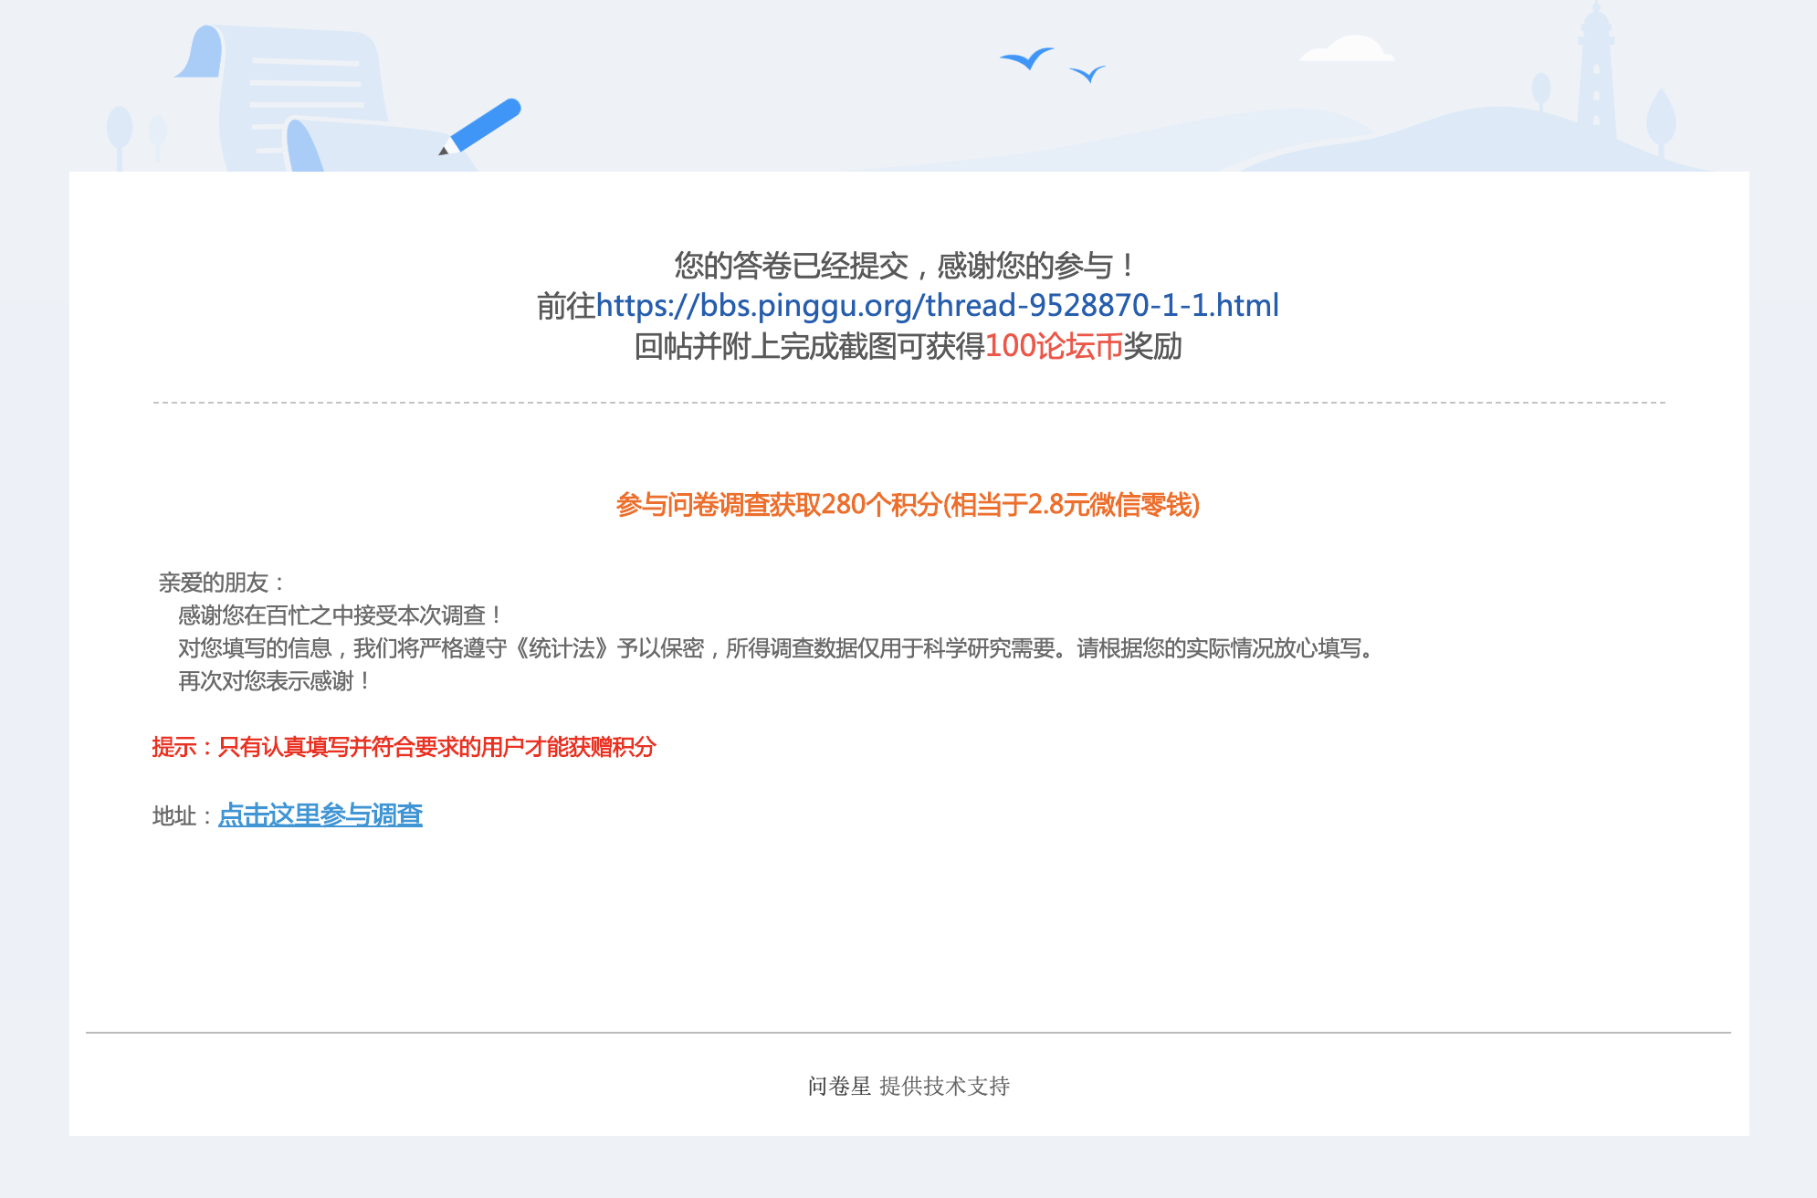Click the smaller blue bird
The height and width of the screenshot is (1198, 1817).
[1087, 73]
